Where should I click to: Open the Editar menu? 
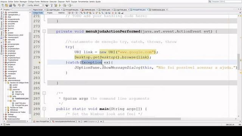point(11,2)
